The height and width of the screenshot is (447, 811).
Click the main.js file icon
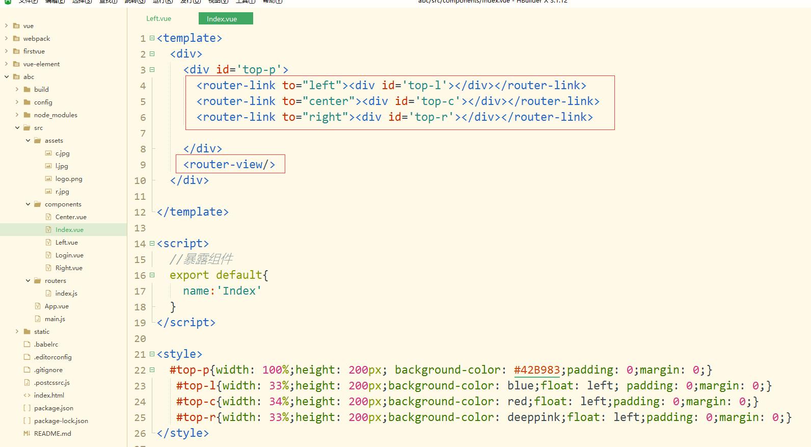tap(38, 319)
